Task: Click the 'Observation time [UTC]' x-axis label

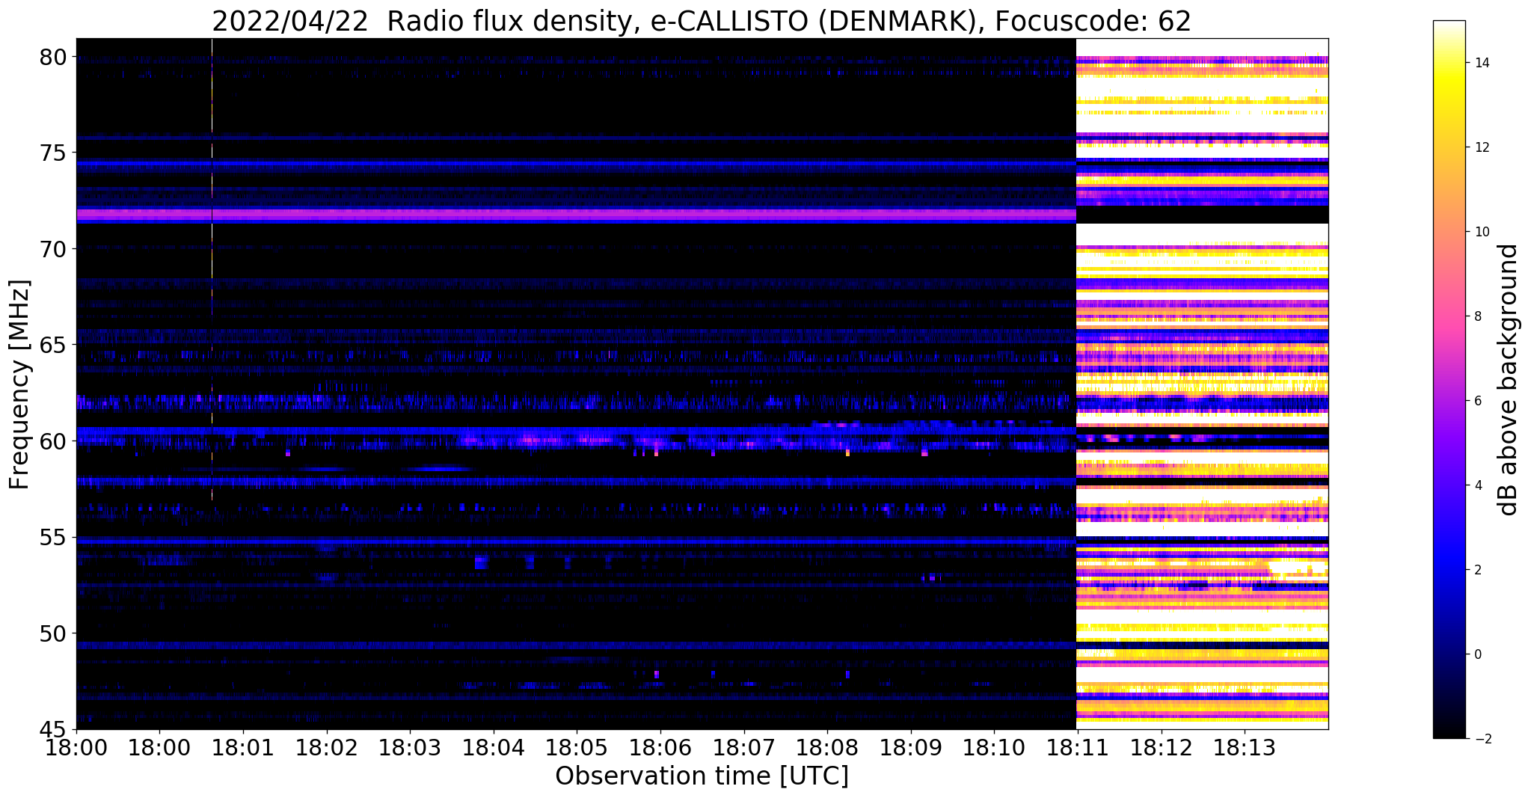Action: coord(702,776)
